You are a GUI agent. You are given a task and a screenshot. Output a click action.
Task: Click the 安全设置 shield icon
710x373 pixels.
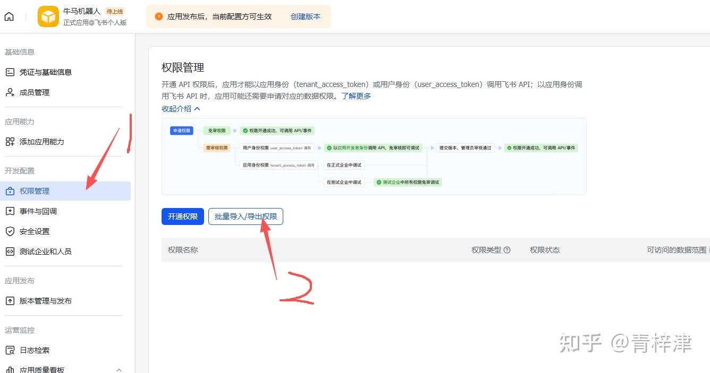tap(10, 231)
